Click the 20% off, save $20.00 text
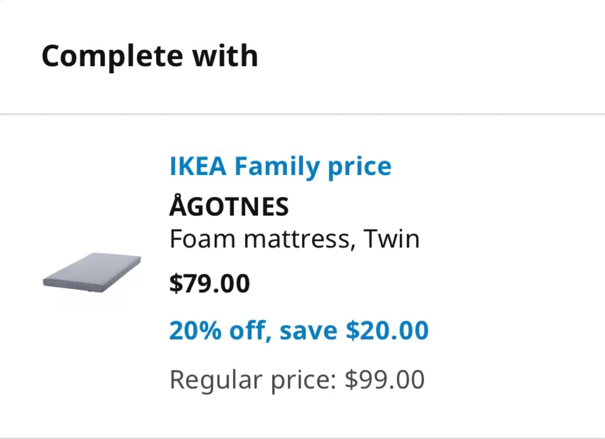 (x=298, y=330)
